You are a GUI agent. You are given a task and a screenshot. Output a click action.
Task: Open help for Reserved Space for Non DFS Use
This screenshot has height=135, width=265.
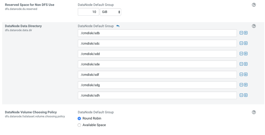[x=254, y=5]
